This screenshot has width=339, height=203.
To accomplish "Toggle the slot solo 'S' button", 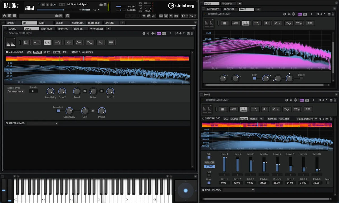I will pos(47,5).
